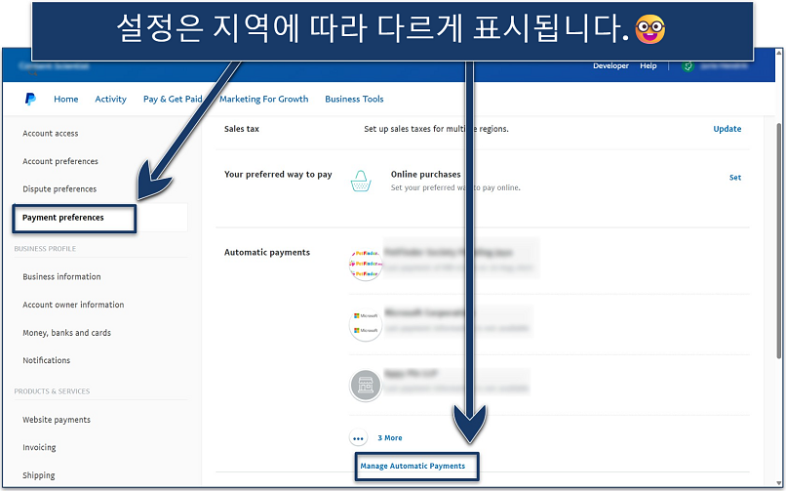Open Dispute preferences in sidebar

click(x=59, y=189)
